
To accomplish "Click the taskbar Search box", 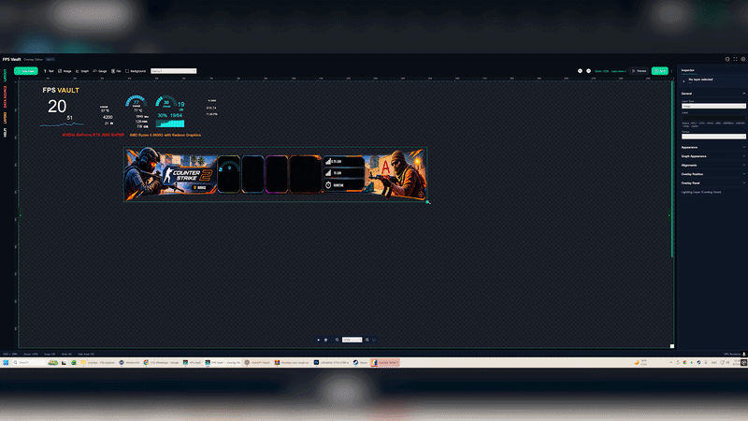I will pyautogui.click(x=36, y=363).
